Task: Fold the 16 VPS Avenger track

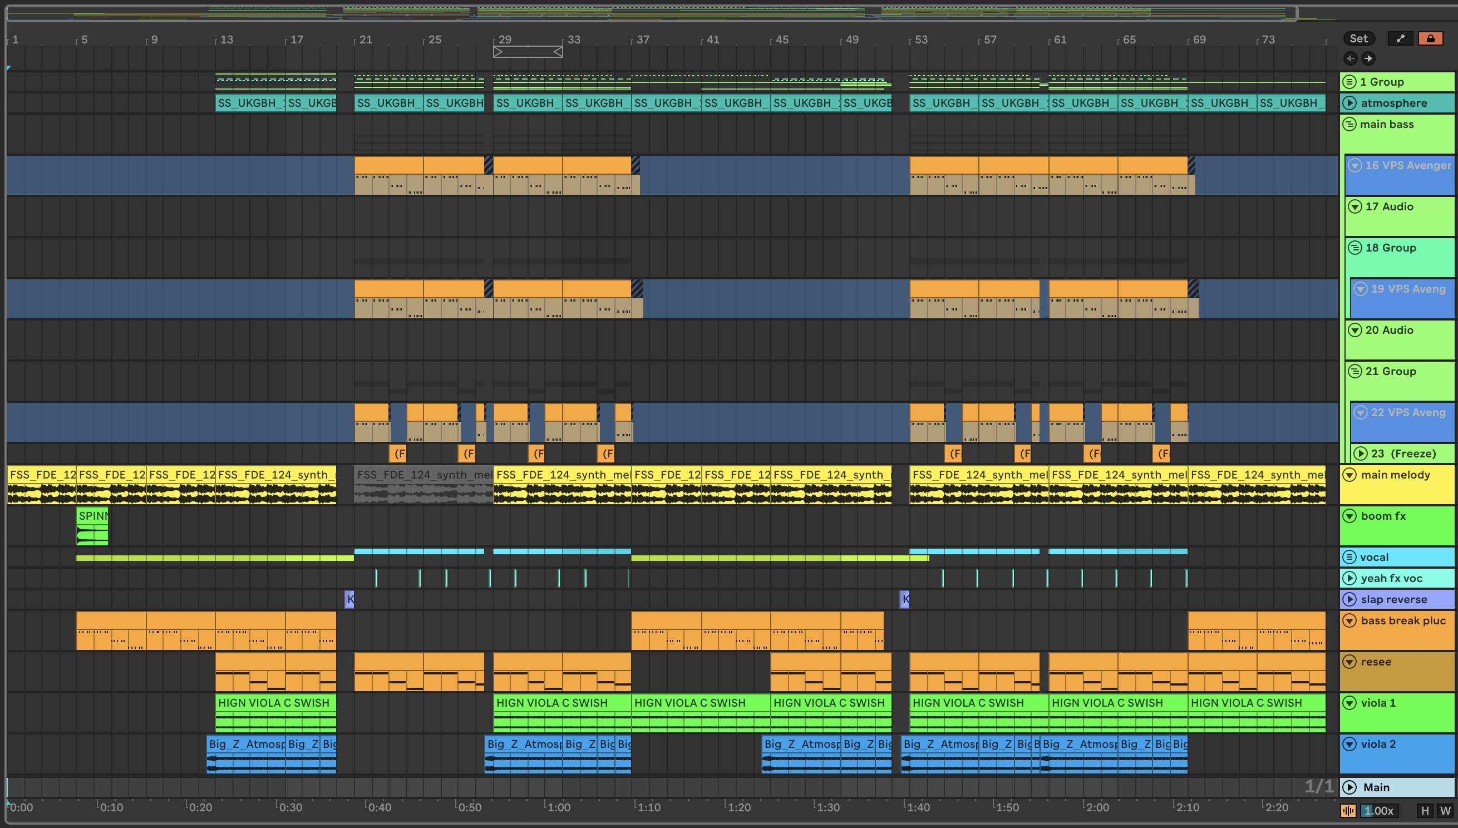Action: click(1354, 165)
